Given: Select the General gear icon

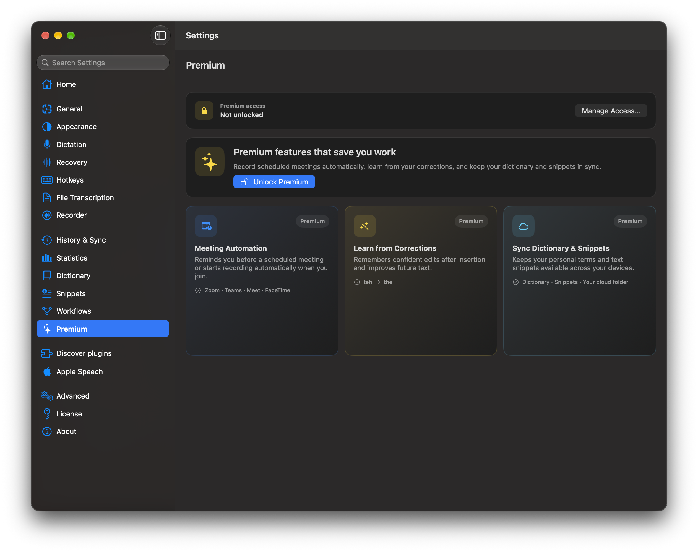Looking at the screenshot, I should (x=47, y=109).
